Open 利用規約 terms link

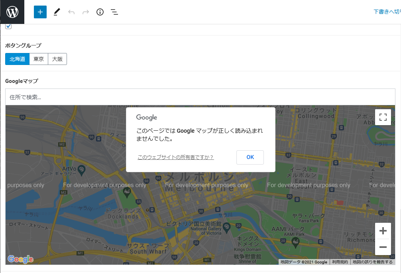340,262
